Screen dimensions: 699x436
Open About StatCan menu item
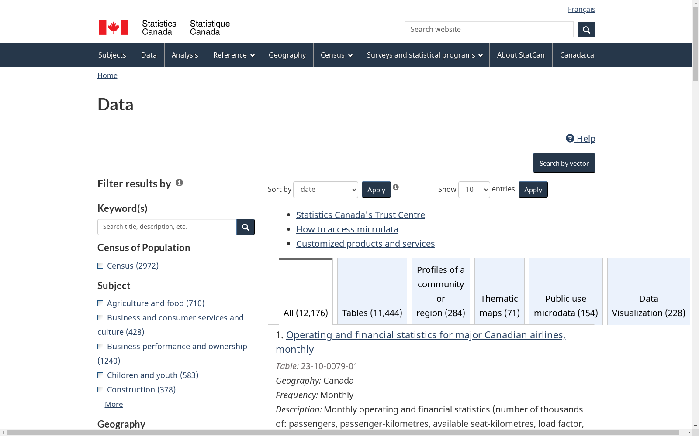tap(521, 55)
